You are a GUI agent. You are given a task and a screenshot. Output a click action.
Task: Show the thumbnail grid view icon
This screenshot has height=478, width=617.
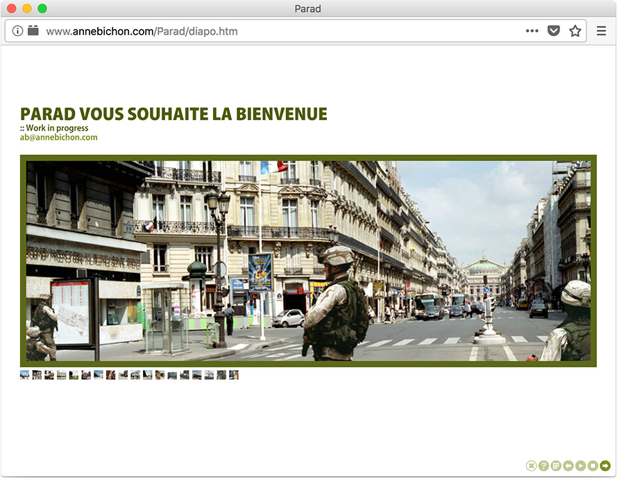coord(556,465)
